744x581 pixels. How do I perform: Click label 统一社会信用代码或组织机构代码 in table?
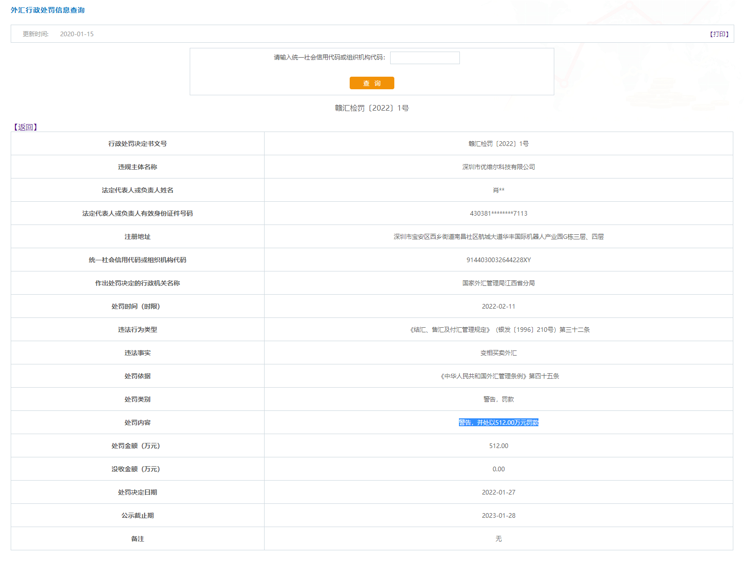click(x=138, y=260)
